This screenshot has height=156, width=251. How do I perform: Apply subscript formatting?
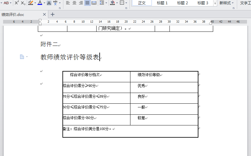click(23, 3)
